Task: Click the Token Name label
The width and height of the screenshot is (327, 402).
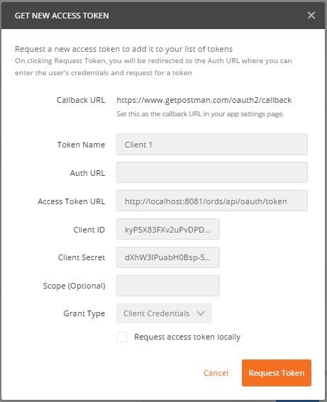Action: (81, 145)
